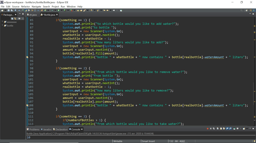Click the warning marker on line 95

27,57
